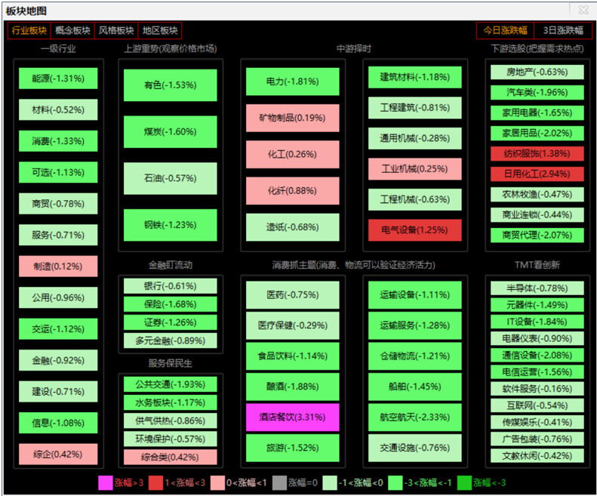597x496 pixels.
Task: Open 保险(-1.68%) sector tile
Action: pos(170,304)
